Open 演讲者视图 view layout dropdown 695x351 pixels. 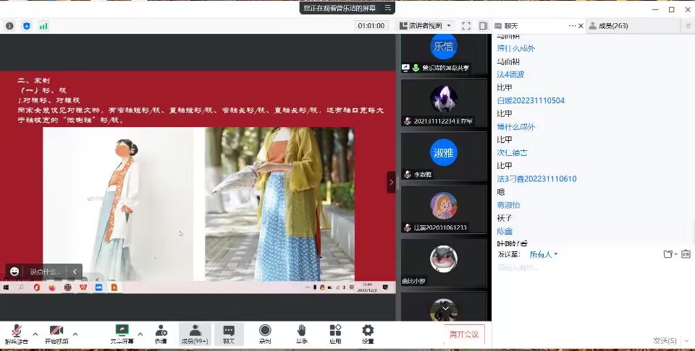(425, 26)
